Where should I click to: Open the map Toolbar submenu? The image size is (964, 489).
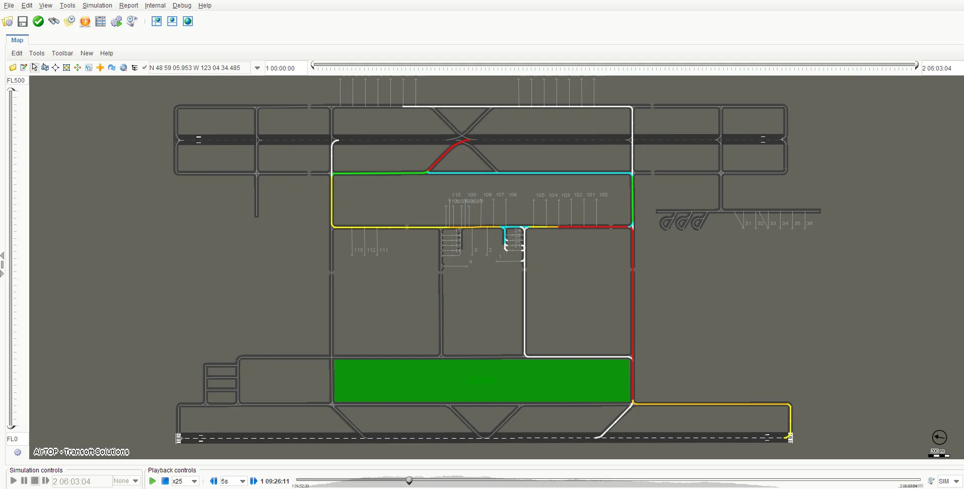click(62, 53)
